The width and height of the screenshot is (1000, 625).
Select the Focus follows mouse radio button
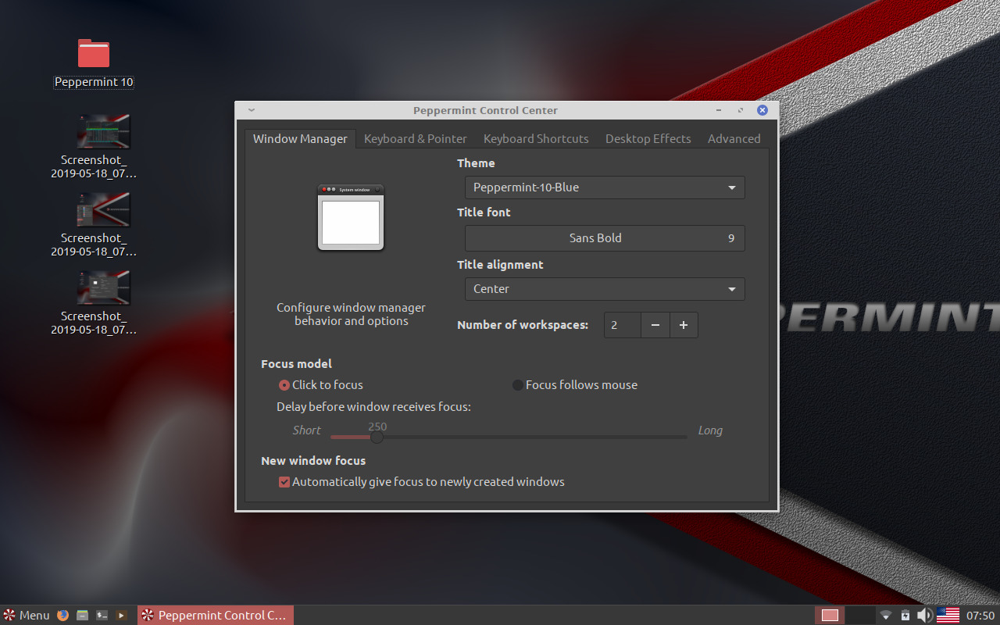(518, 384)
